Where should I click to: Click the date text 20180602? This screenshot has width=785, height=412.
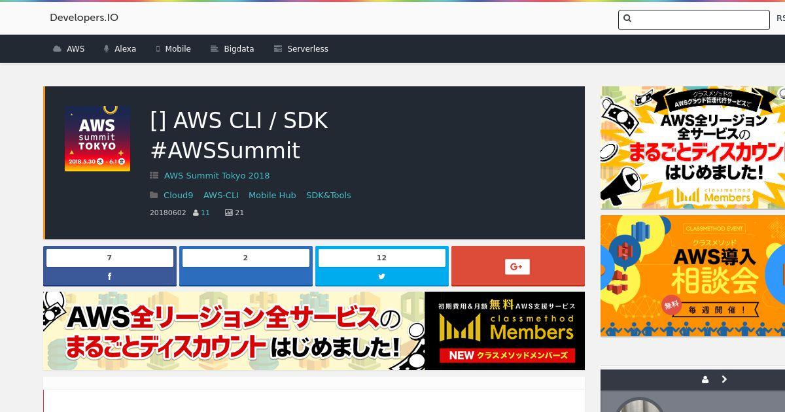pyautogui.click(x=168, y=213)
